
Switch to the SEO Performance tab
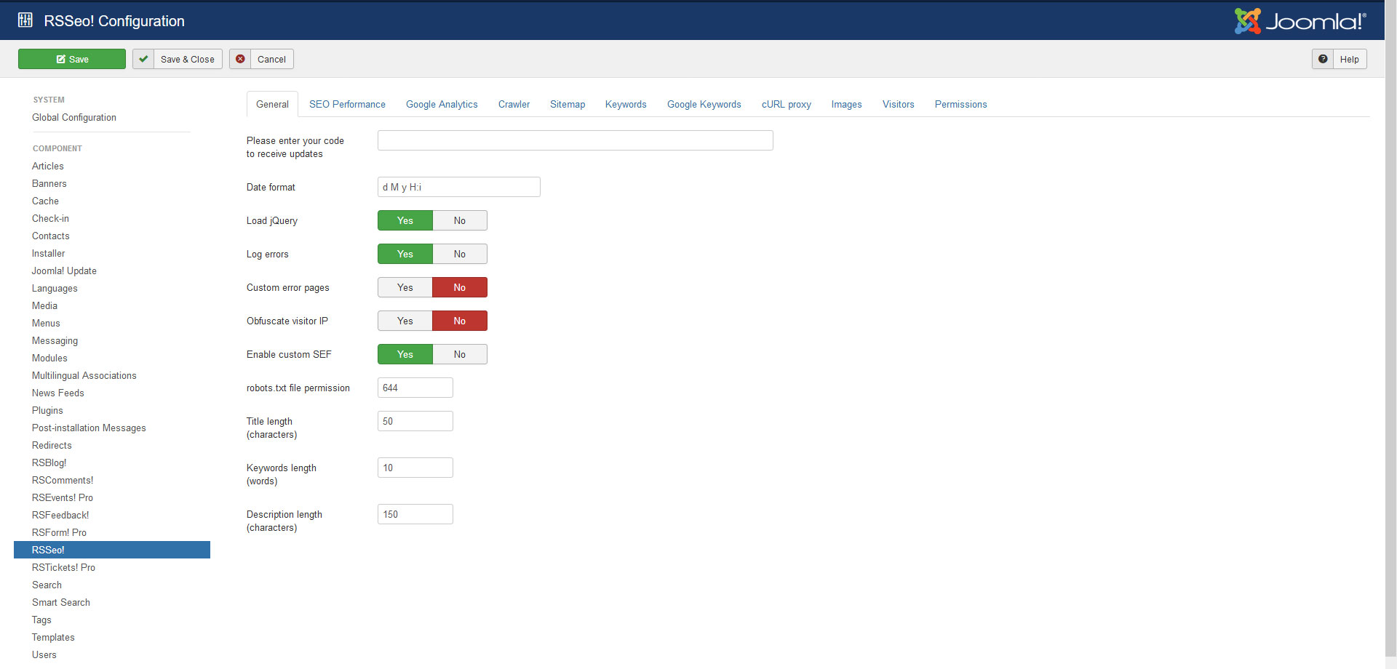point(347,104)
